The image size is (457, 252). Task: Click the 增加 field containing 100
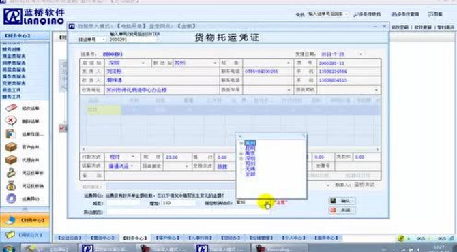point(179,203)
